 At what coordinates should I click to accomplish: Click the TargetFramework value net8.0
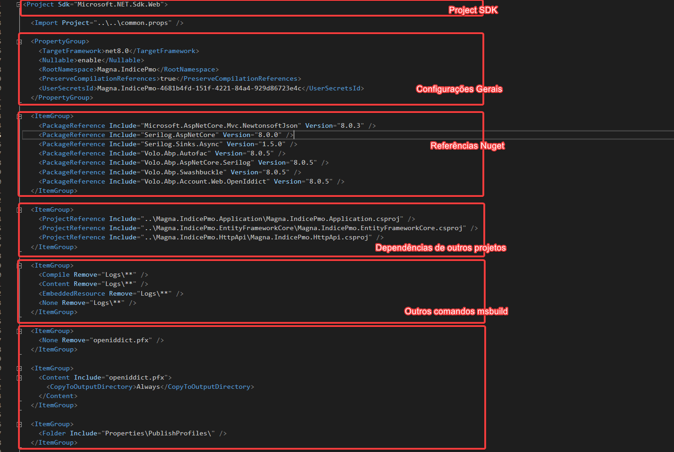[x=117, y=51]
